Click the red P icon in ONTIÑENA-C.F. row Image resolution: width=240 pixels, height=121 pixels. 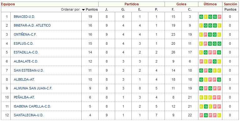click(206, 35)
